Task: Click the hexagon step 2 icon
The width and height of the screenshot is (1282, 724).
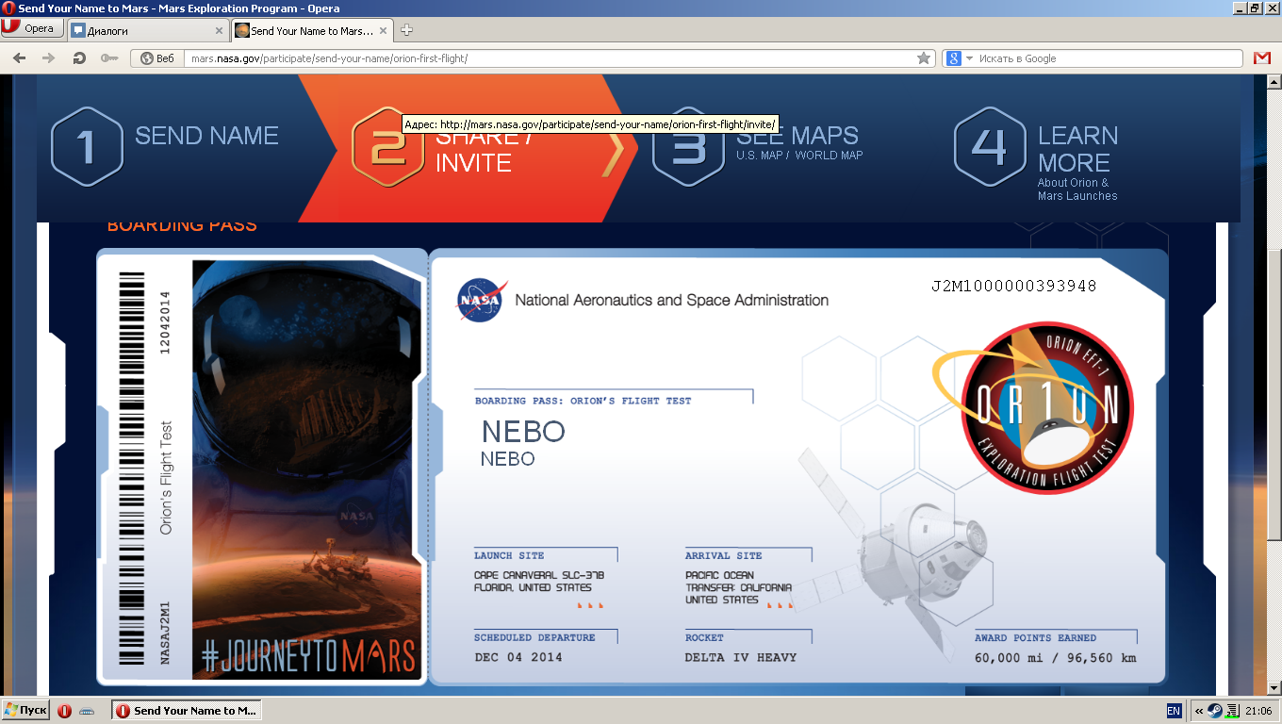Action: pos(387,147)
